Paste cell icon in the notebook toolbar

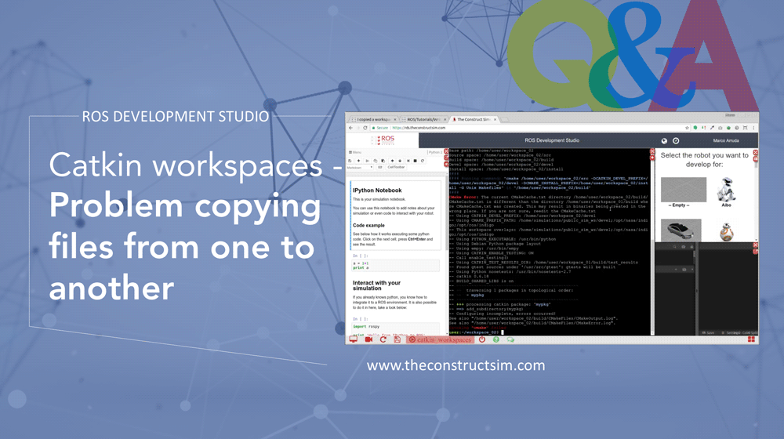(x=383, y=161)
